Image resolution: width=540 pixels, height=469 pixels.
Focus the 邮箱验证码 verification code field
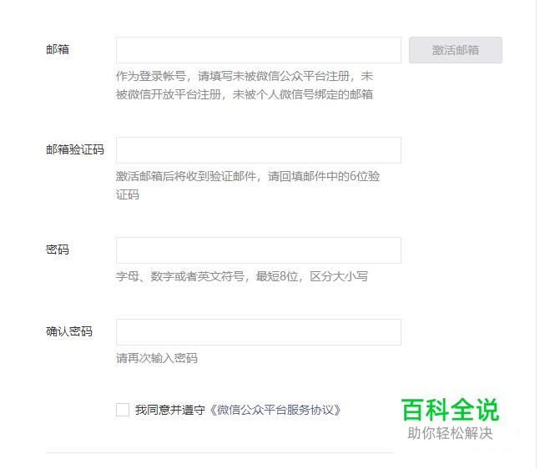click(x=258, y=150)
